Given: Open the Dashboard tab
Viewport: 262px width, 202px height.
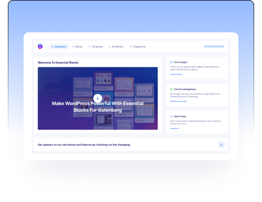Looking at the screenshot, I should [59, 46].
